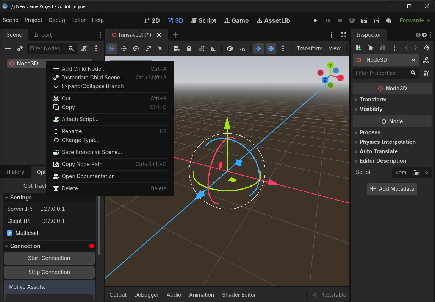Expand the Transform section in the Inspector

(x=373, y=100)
